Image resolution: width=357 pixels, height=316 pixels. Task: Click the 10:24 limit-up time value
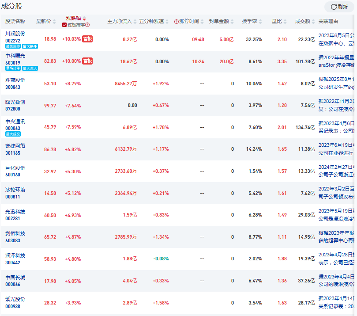coord(198,61)
